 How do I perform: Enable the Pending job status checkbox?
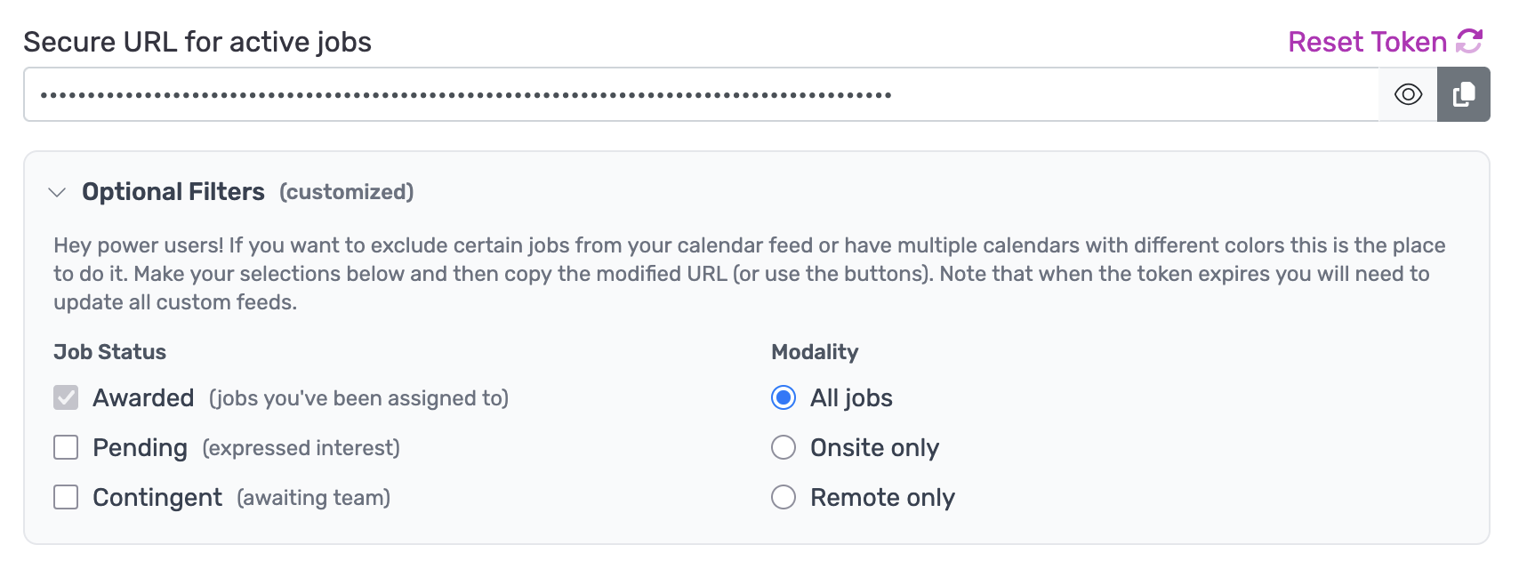point(66,447)
